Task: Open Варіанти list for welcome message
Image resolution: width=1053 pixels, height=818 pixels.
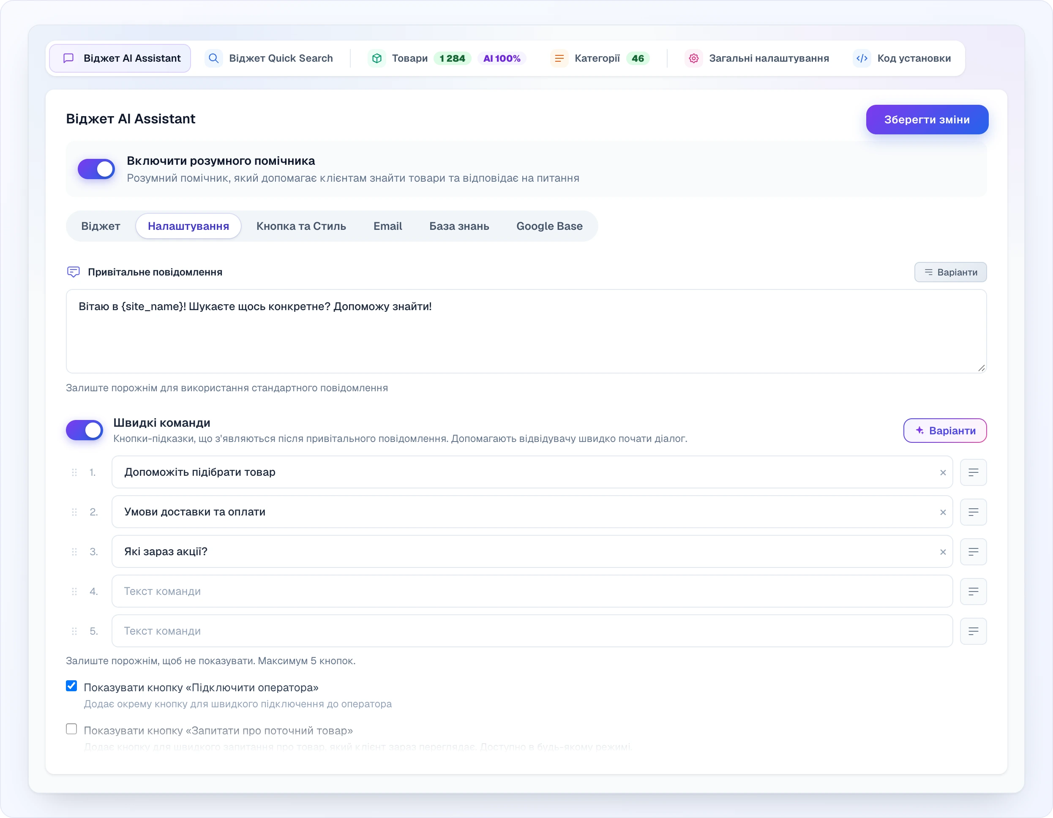Action: tap(950, 273)
